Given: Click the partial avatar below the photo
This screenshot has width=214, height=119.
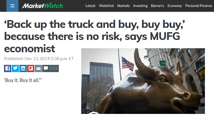Looking at the screenshot, I should (94, 113).
